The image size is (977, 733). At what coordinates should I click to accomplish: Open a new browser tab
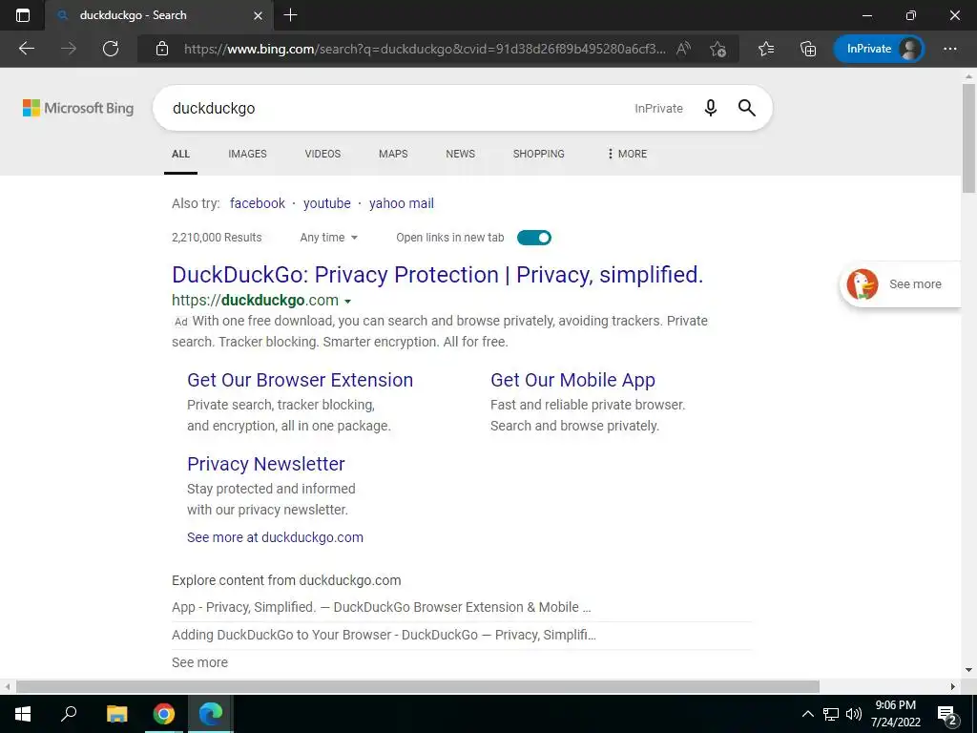(x=290, y=15)
